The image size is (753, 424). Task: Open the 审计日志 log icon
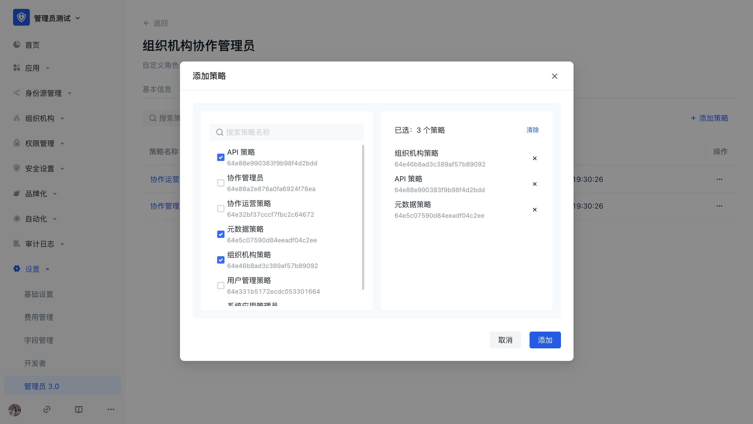coord(17,244)
